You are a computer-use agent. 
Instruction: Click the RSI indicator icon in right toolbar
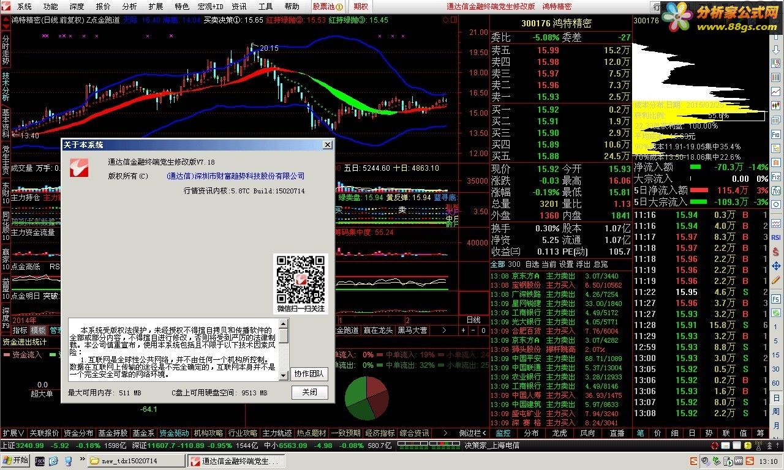(x=776, y=237)
